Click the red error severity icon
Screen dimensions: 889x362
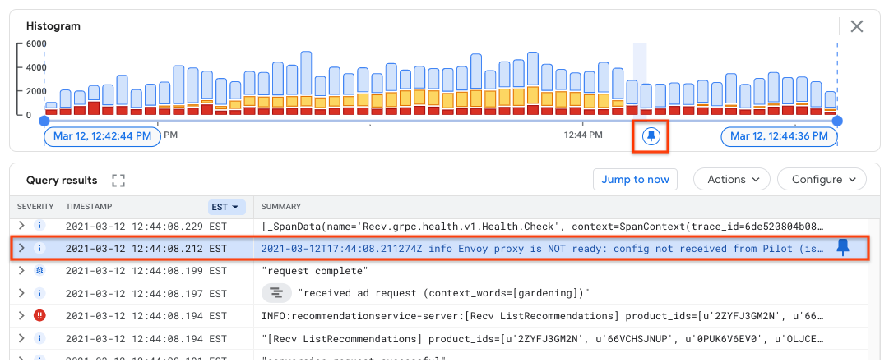click(x=39, y=315)
